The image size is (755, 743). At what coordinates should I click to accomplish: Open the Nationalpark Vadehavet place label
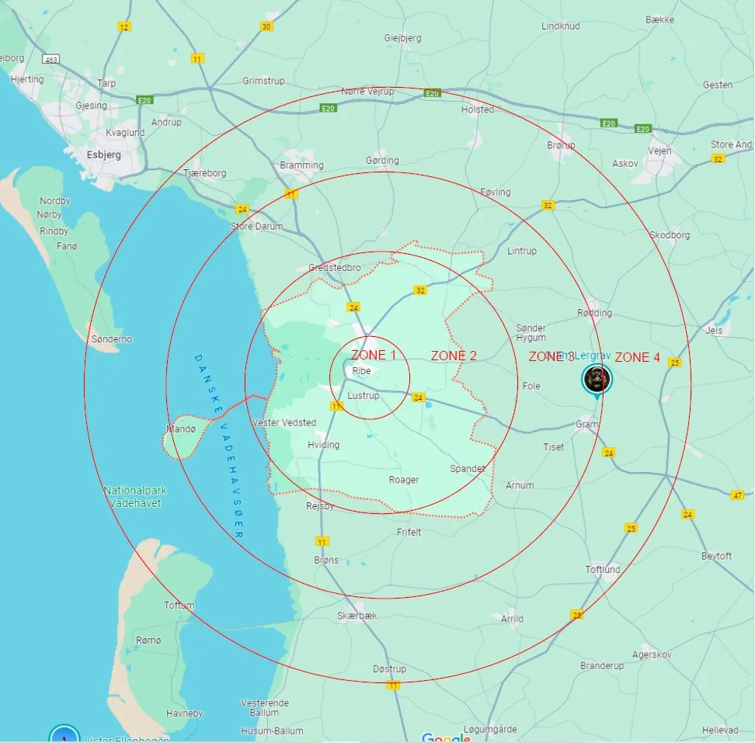click(x=134, y=497)
